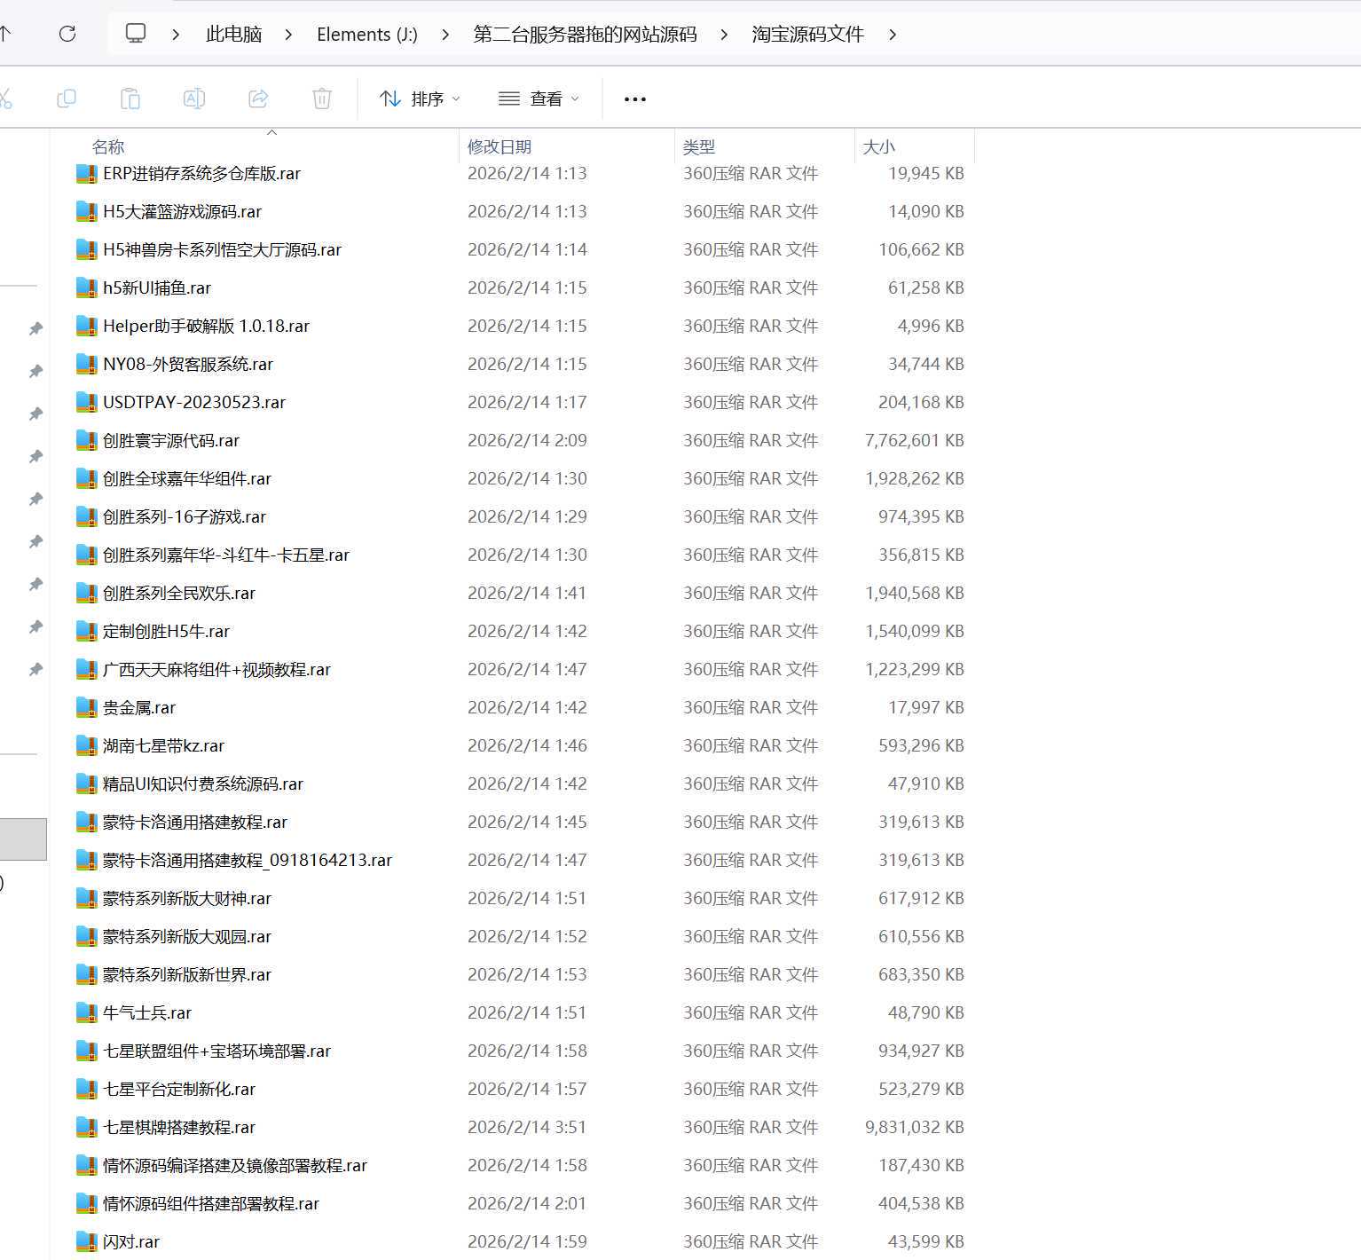Click the Paste icon in toolbar

[x=130, y=98]
